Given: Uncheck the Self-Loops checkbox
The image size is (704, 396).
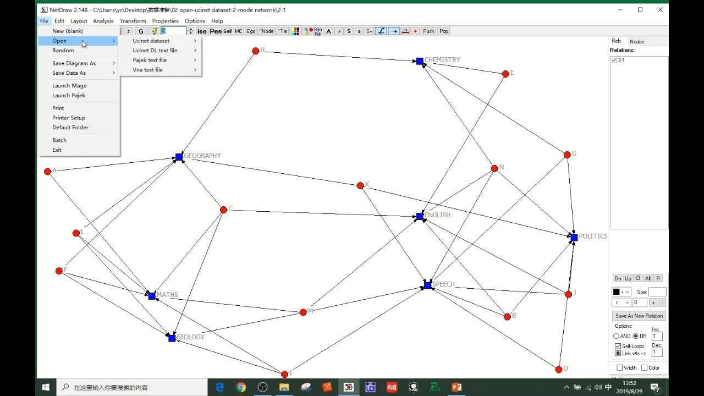Looking at the screenshot, I should [617, 345].
